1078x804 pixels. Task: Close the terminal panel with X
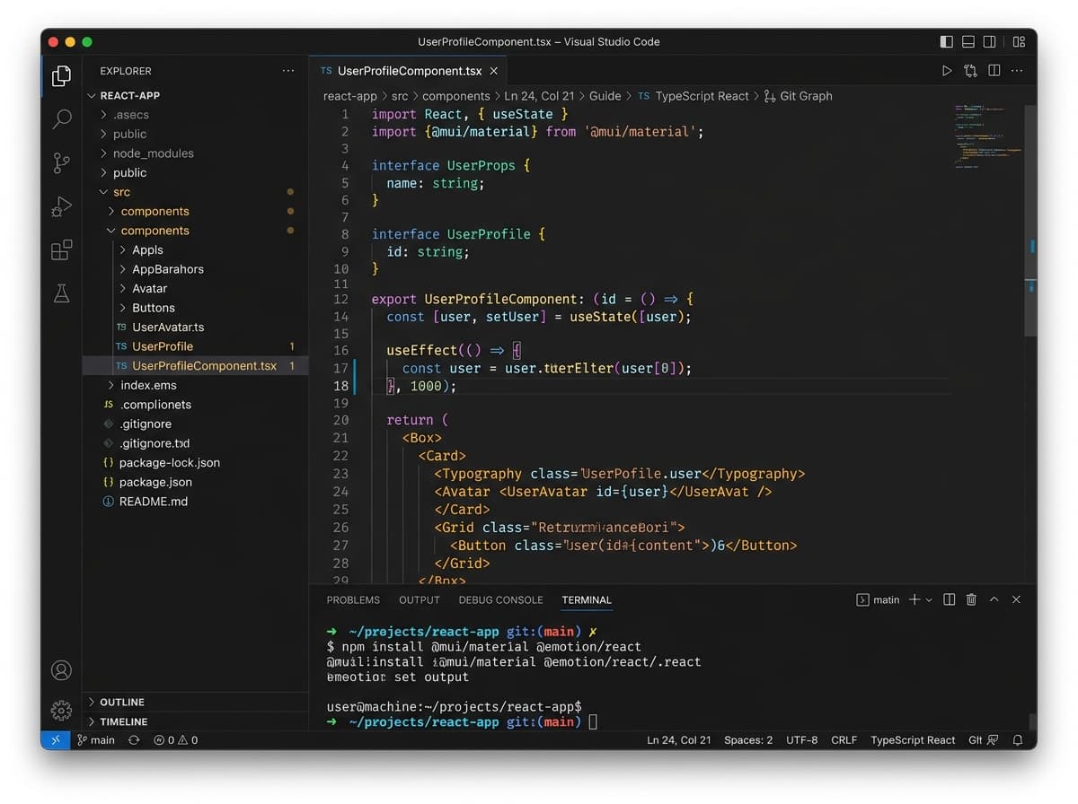click(x=1016, y=599)
